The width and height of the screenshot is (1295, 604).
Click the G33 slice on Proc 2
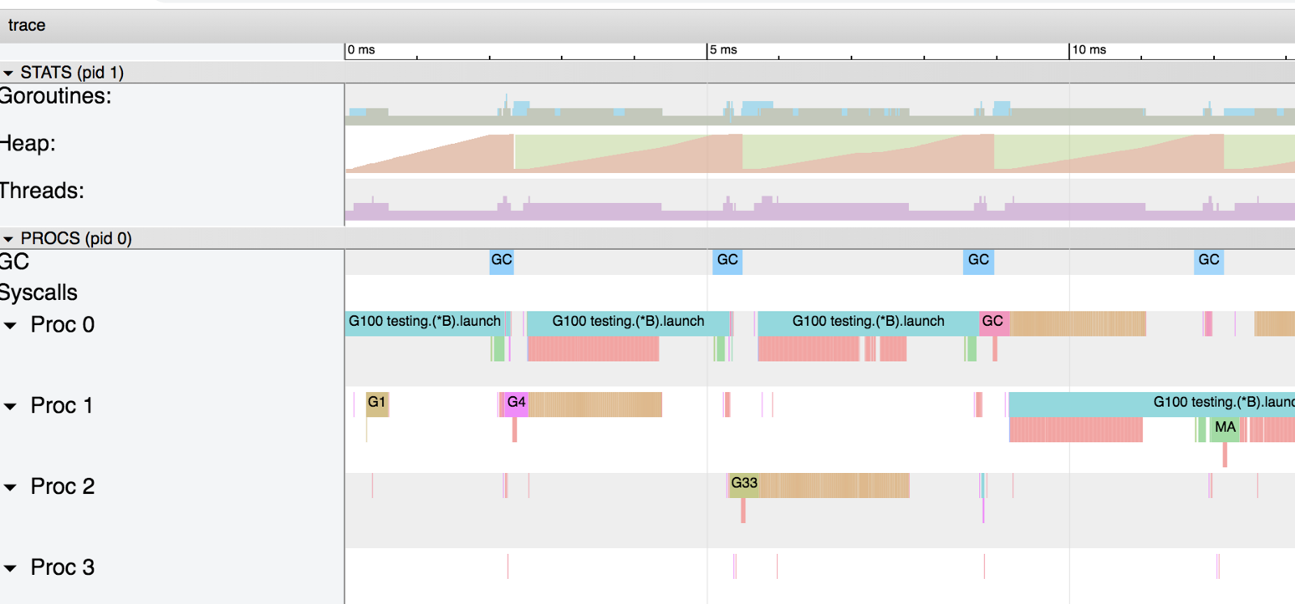pyautogui.click(x=744, y=485)
